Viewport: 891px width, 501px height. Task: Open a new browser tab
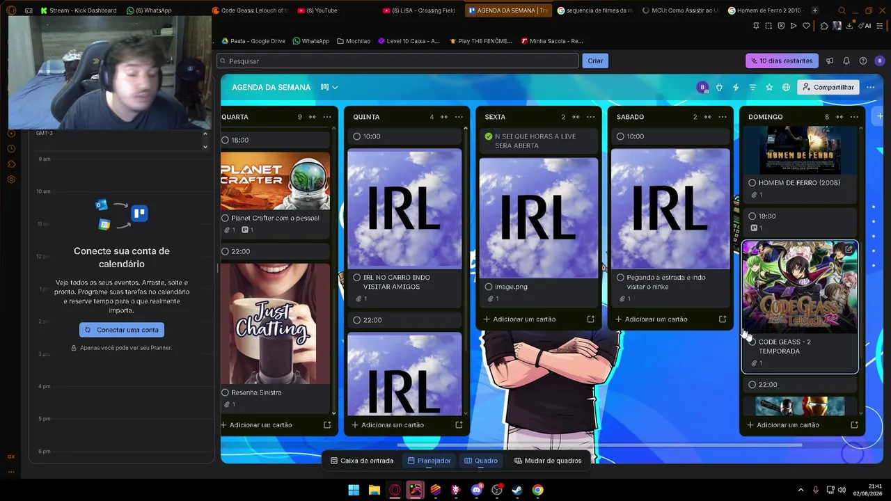(814, 10)
